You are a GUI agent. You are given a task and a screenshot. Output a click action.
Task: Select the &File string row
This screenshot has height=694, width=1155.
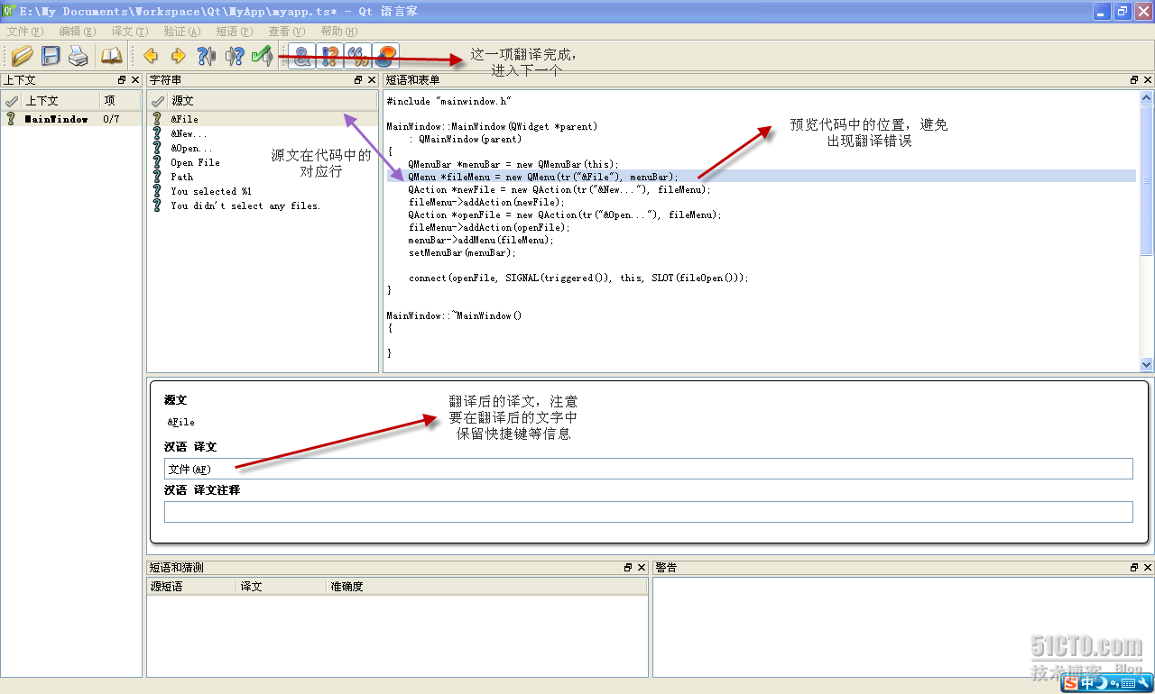[x=263, y=119]
